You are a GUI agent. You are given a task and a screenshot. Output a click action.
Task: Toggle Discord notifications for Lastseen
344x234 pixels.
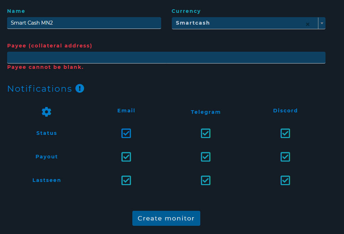(x=285, y=180)
